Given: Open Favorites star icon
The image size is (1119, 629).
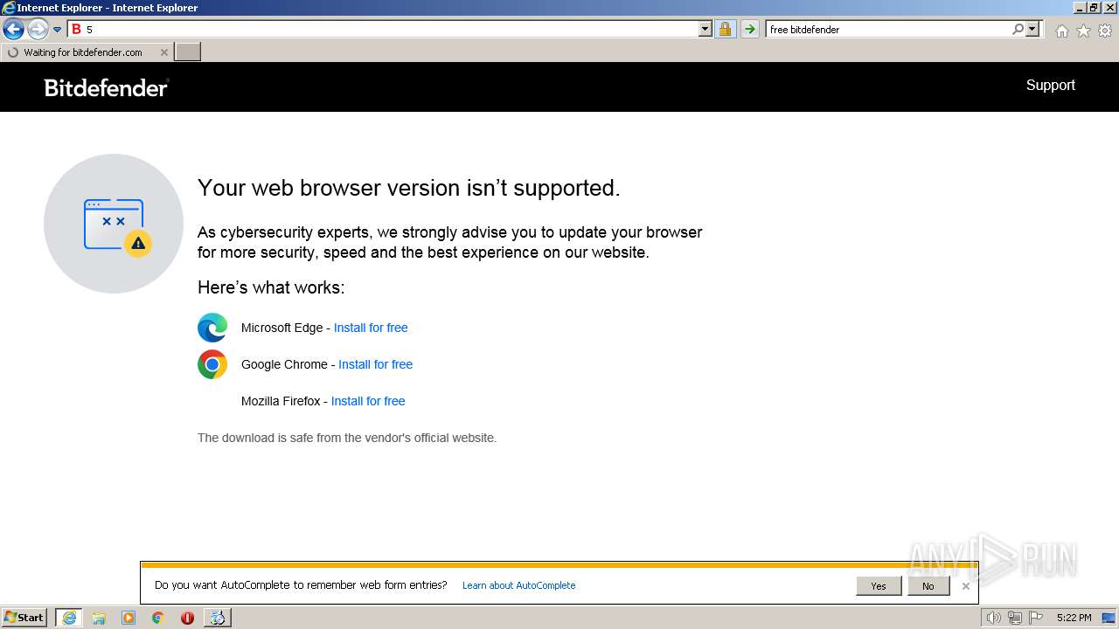Looking at the screenshot, I should point(1083,31).
